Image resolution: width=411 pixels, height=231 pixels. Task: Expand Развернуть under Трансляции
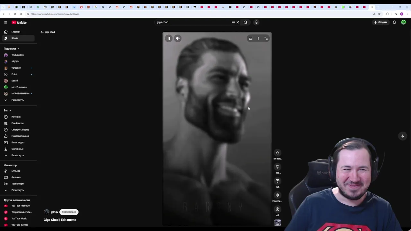point(18,190)
